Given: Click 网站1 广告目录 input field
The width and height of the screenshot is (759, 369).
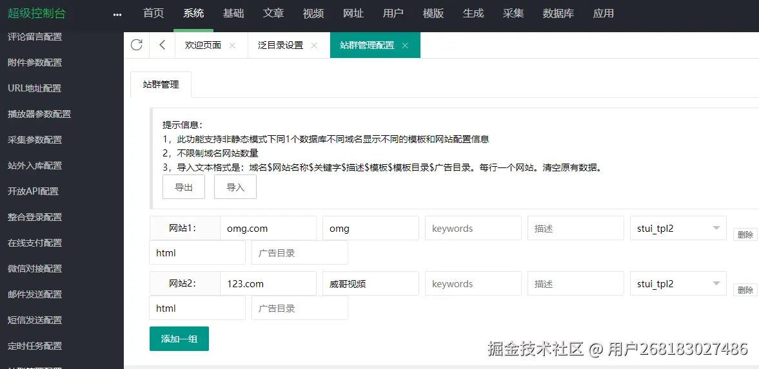Looking at the screenshot, I should pos(300,253).
